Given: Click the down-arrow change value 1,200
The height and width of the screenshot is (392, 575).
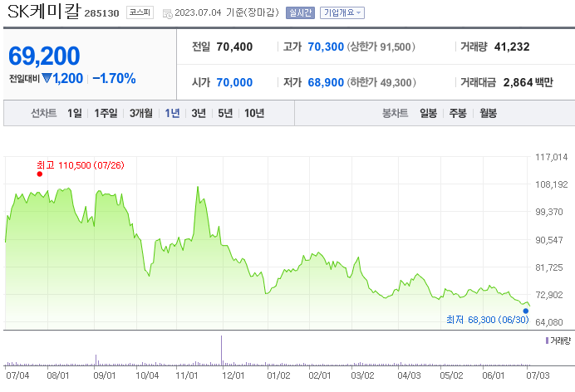Looking at the screenshot, I should (x=62, y=78).
